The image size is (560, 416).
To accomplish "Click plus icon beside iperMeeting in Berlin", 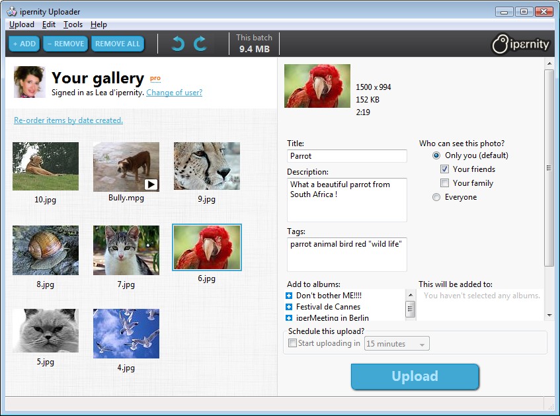I will pos(289,317).
